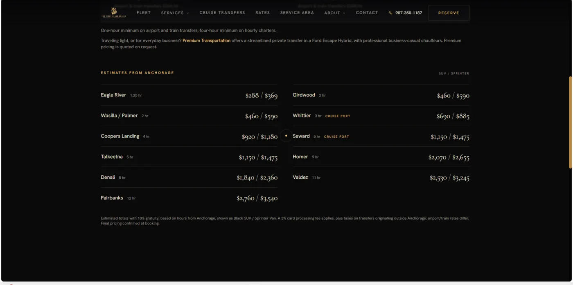Expand the About dropdown menu
Image resolution: width=573 pixels, height=285 pixels.
tap(335, 13)
